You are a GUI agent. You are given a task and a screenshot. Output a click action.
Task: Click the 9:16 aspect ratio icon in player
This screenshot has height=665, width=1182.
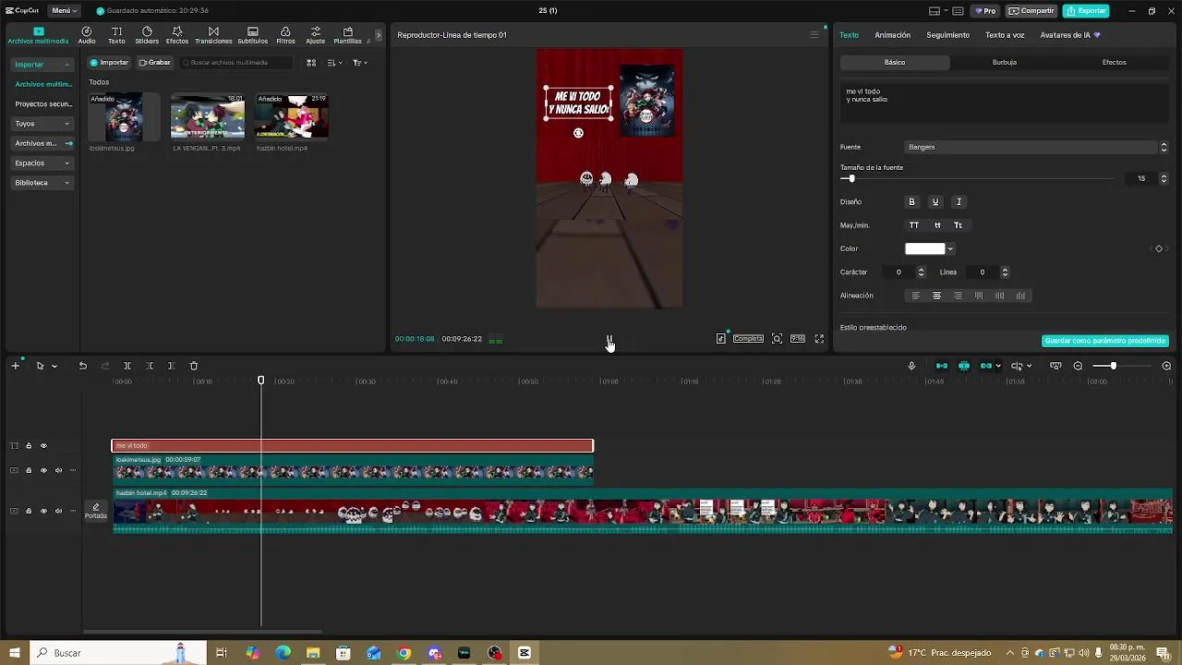point(798,339)
